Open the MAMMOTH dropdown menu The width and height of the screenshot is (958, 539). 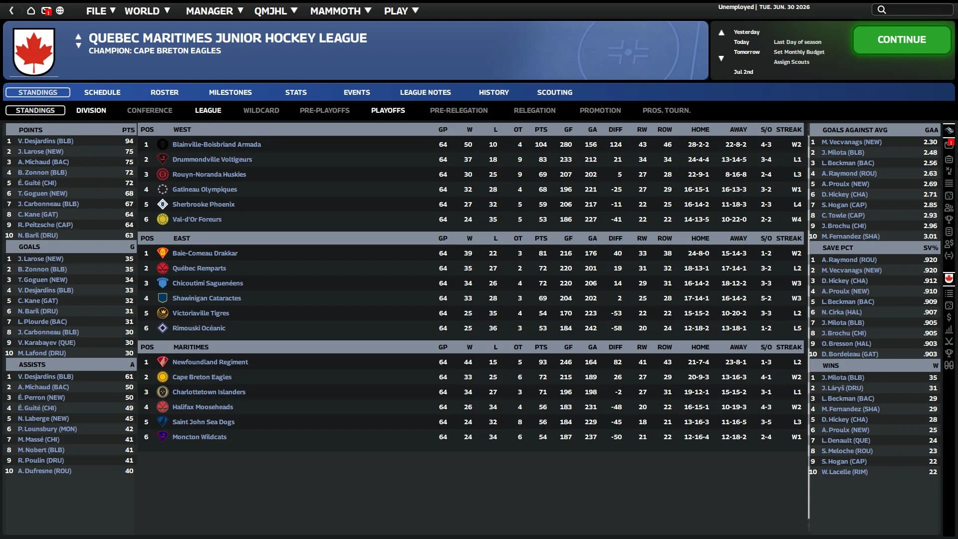point(341,11)
